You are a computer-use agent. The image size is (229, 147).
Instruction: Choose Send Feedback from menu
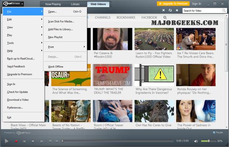click(23, 67)
